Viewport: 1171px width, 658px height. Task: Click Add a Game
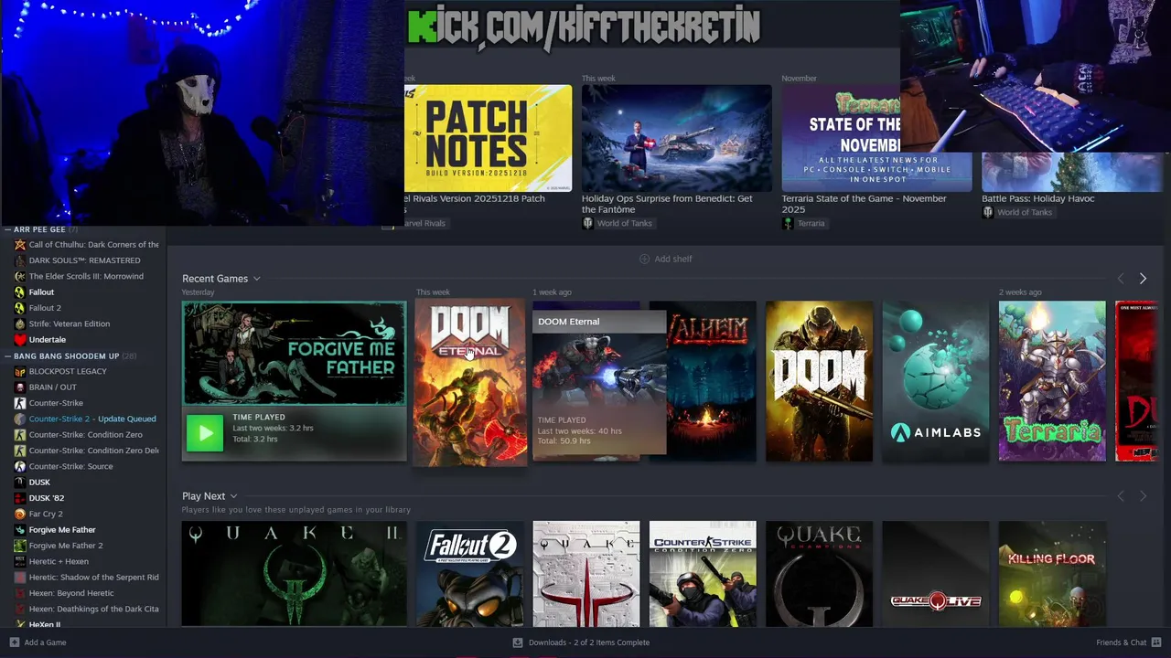point(38,642)
